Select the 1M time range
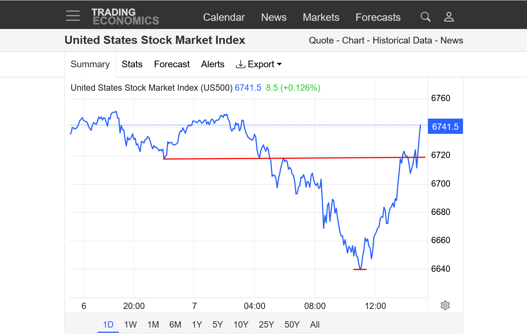Viewport: 527px width, 335px height. [x=153, y=325]
